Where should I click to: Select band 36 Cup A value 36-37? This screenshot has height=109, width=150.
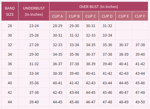pyautogui.click(x=58, y=64)
